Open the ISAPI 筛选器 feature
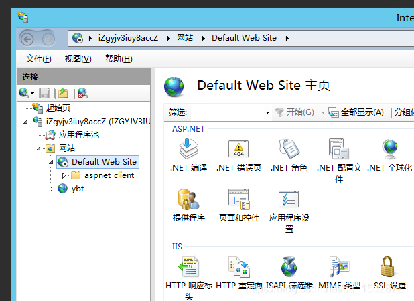Viewport: 414px width, 301px height. pos(289,273)
